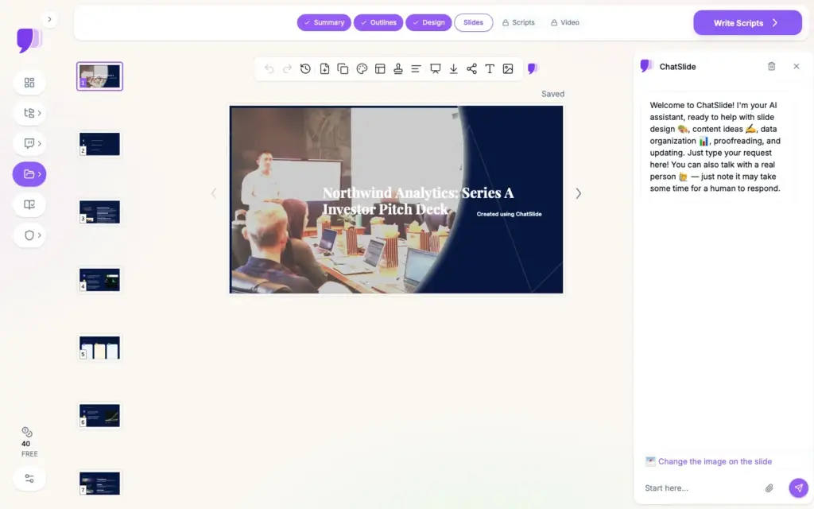
Task: Select the Slides step tab
Action: [x=474, y=22]
